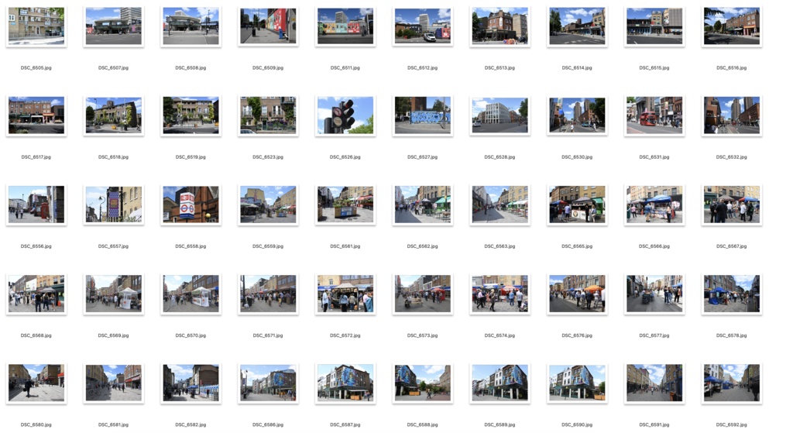Click the Underground sign photo DSC_6558.jpg
The width and height of the screenshot is (793, 433).
pos(191,204)
